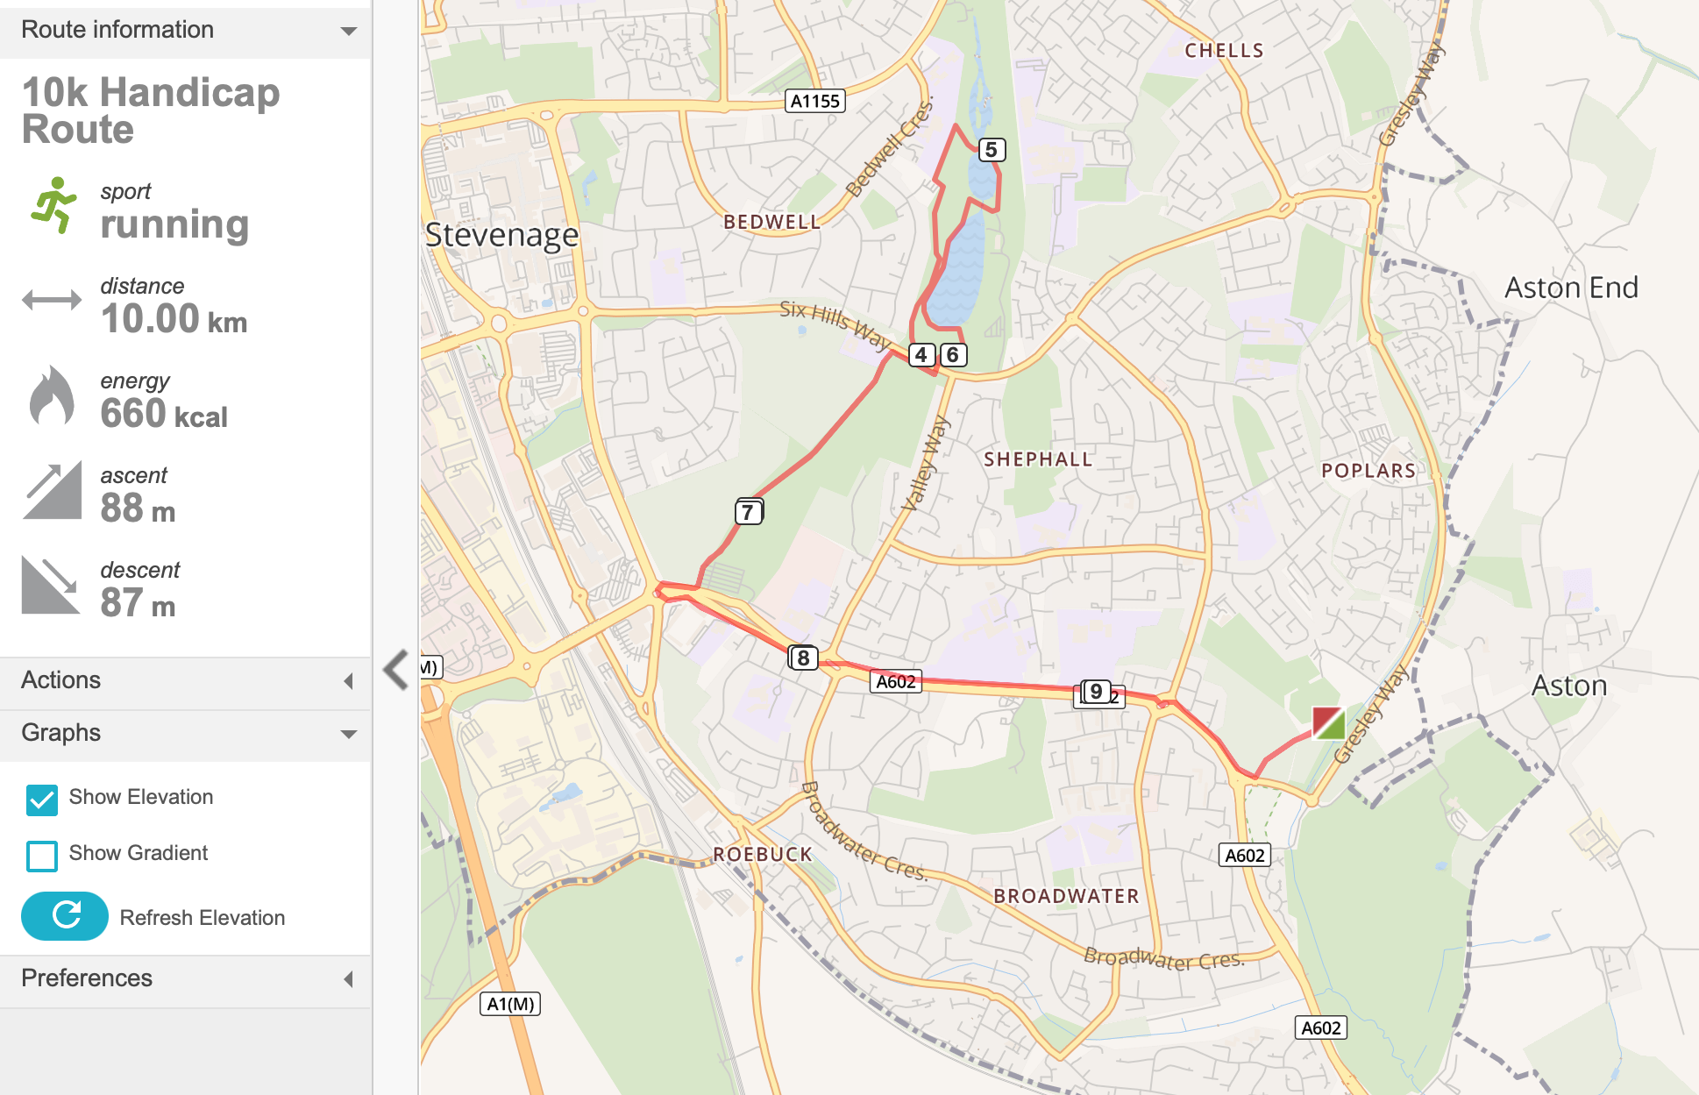Viewport: 1699px width, 1095px height.
Task: Click the Refresh Elevation label
Action: (x=203, y=918)
